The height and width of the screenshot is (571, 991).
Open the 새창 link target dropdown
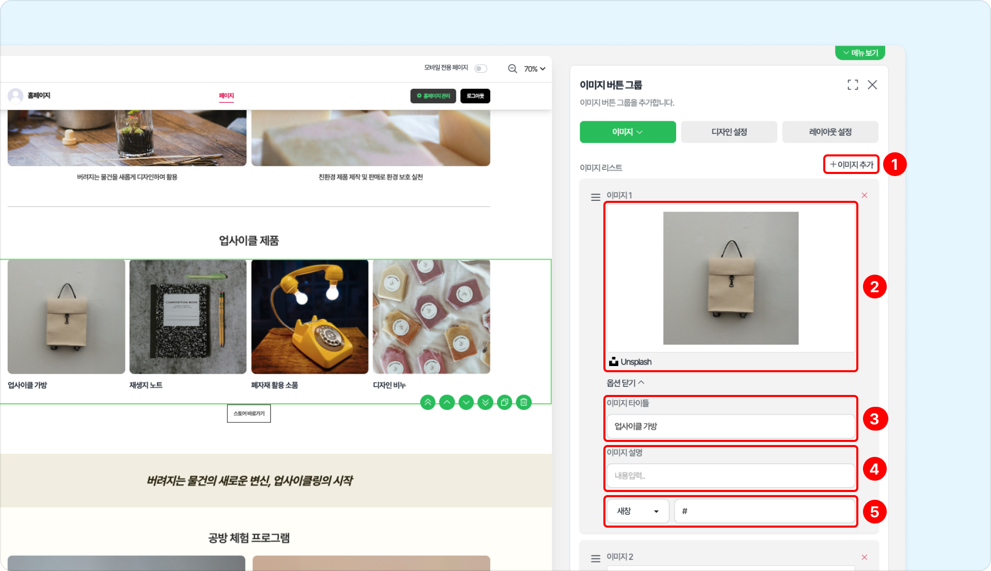(x=637, y=511)
